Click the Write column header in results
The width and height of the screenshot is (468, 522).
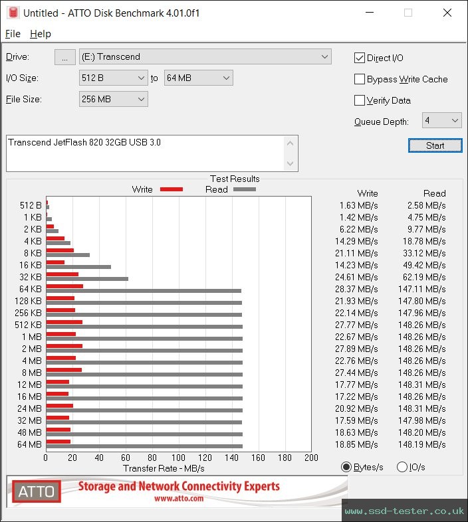pos(368,193)
